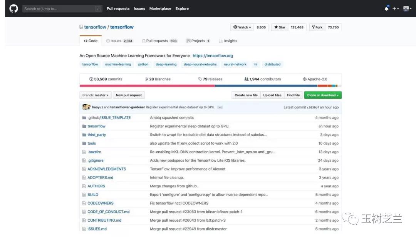Select the Code tab
Image resolution: width=416 pixels, height=237 pixels.
tap(91, 41)
